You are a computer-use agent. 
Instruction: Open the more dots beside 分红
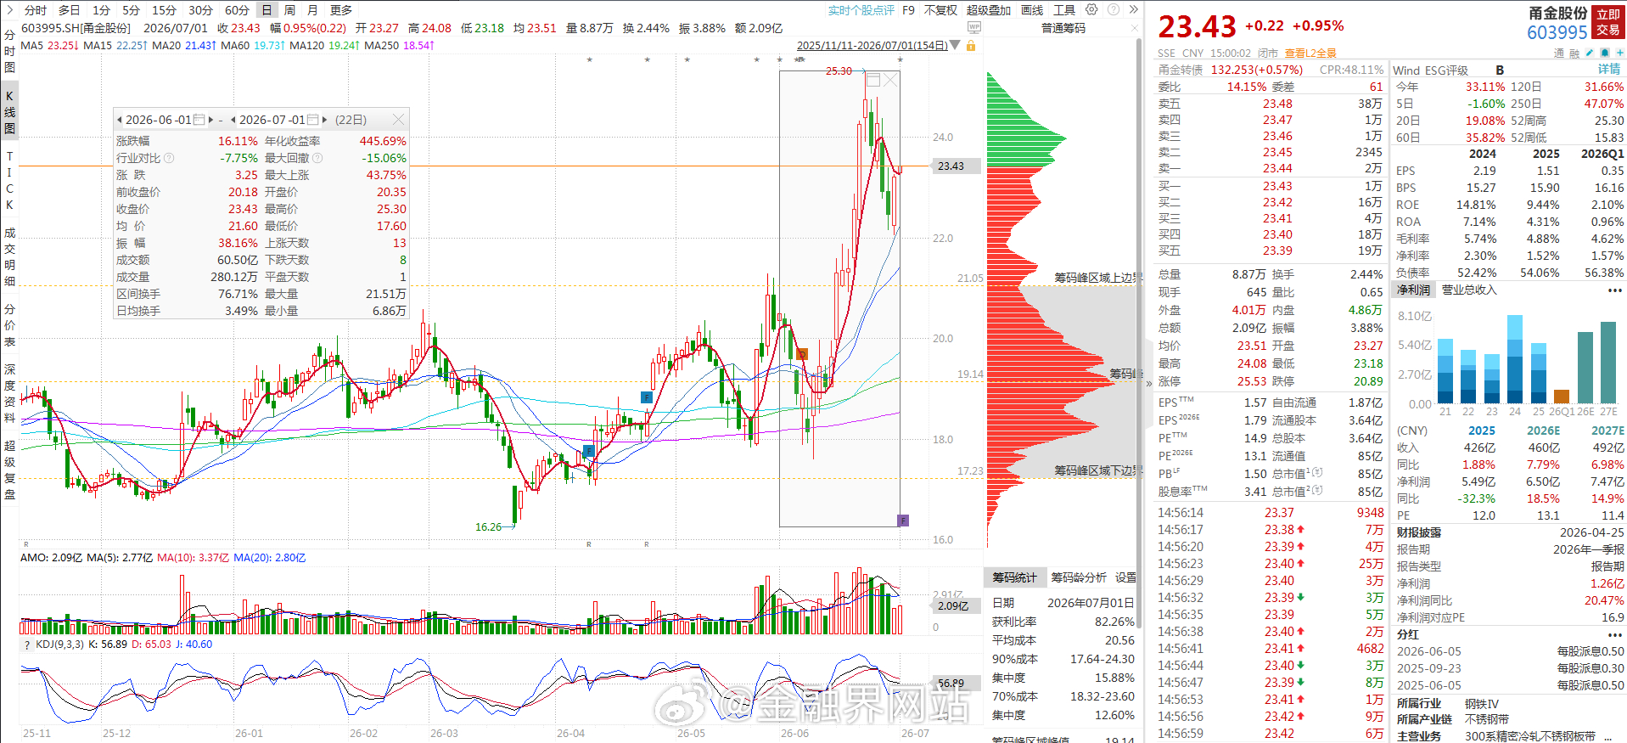point(1614,634)
